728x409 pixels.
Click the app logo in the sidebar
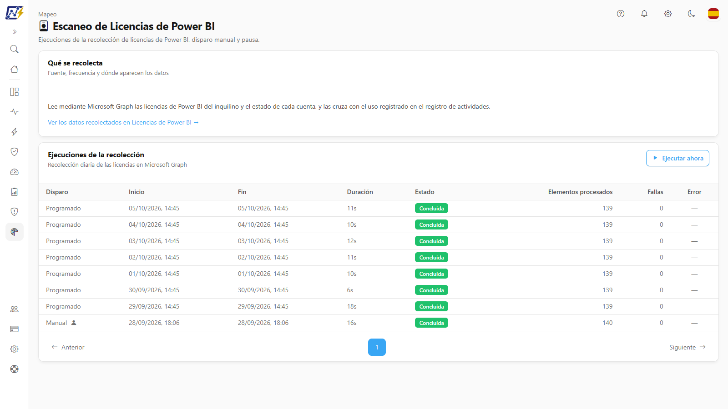coord(15,13)
